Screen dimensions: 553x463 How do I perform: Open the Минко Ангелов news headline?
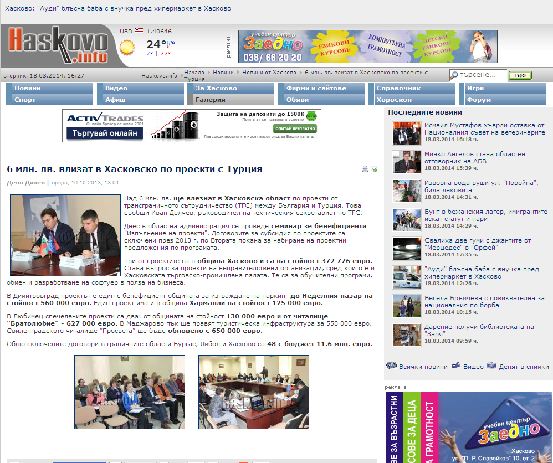tap(474, 157)
